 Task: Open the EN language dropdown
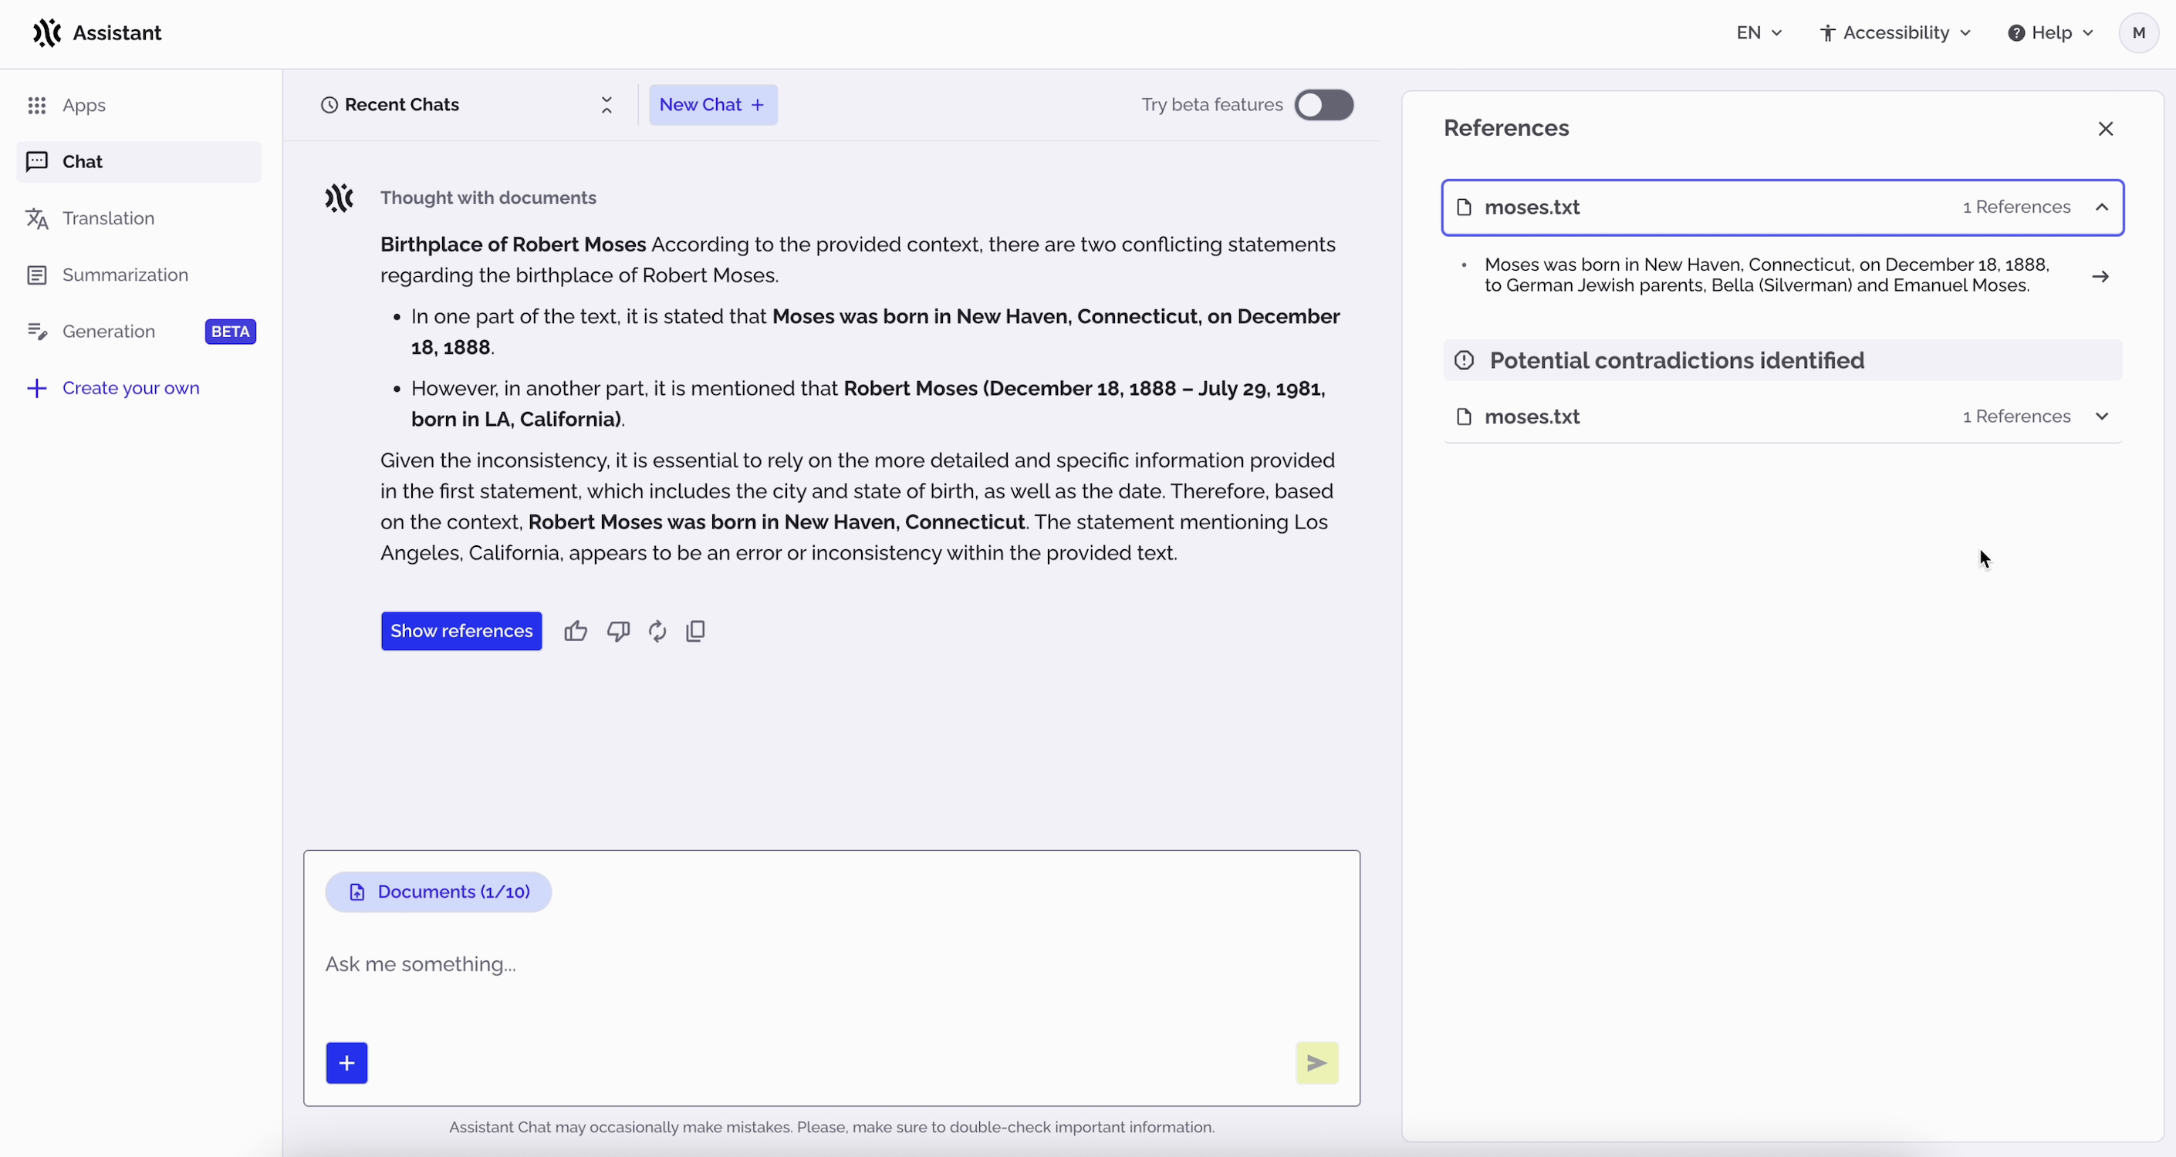point(1758,33)
